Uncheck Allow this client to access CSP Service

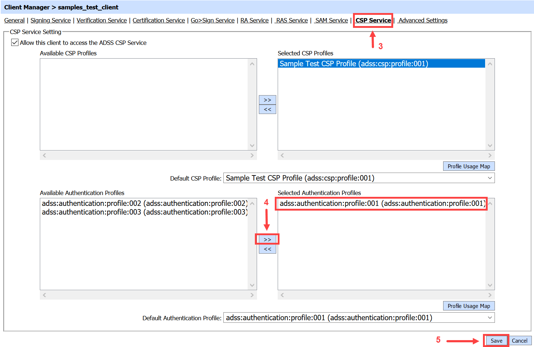point(15,43)
